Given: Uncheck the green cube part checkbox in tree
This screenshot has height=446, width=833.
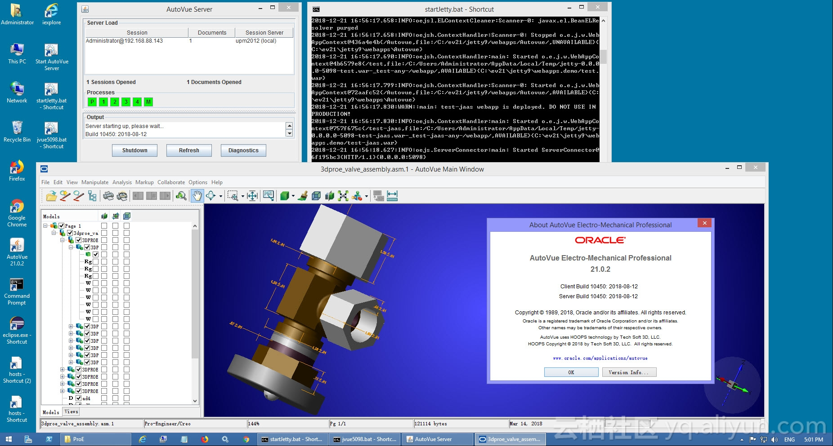Looking at the screenshot, I should (96, 255).
